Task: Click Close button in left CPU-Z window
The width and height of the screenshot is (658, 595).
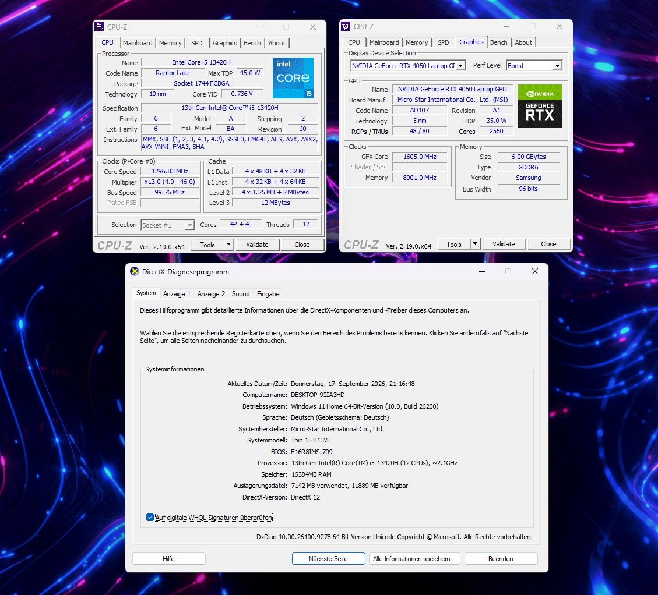Action: [x=302, y=245]
